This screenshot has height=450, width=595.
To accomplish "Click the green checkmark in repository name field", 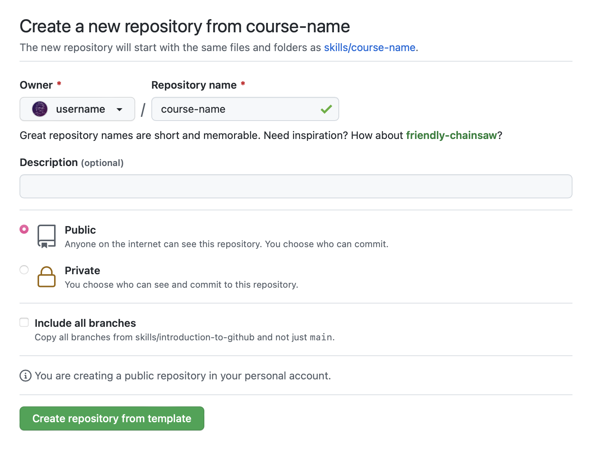I will click(x=326, y=109).
